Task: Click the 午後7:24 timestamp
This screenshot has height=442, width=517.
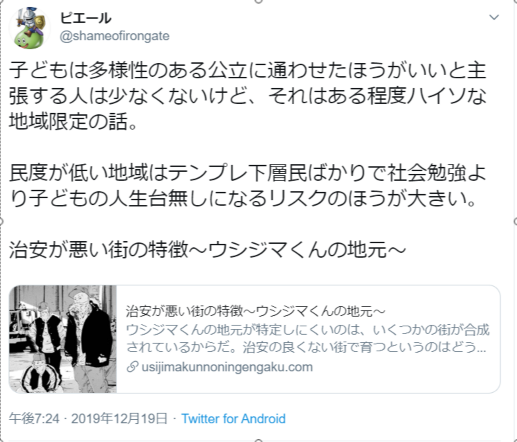Action: click(34, 419)
